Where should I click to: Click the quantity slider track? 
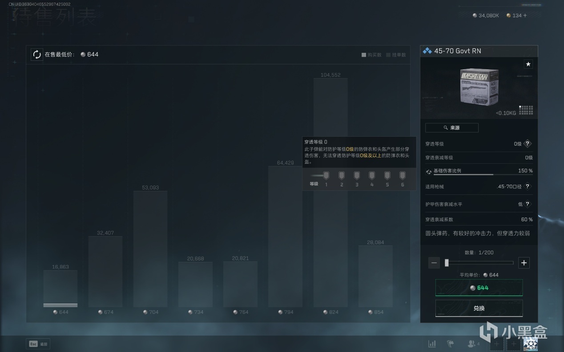pos(479,263)
